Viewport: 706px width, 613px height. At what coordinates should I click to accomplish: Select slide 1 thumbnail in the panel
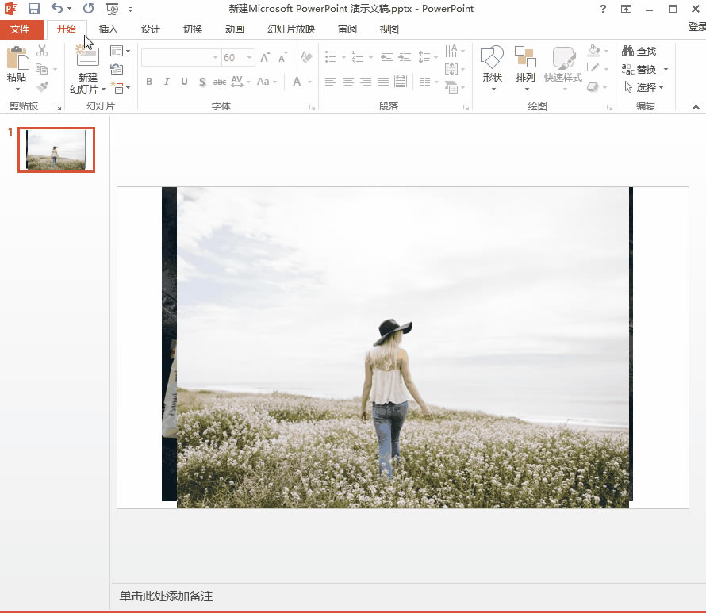56,149
